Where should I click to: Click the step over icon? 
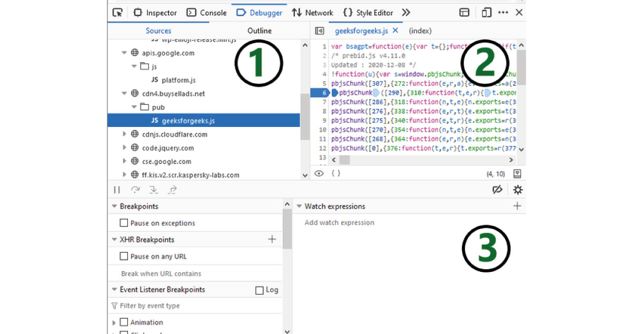(x=136, y=190)
